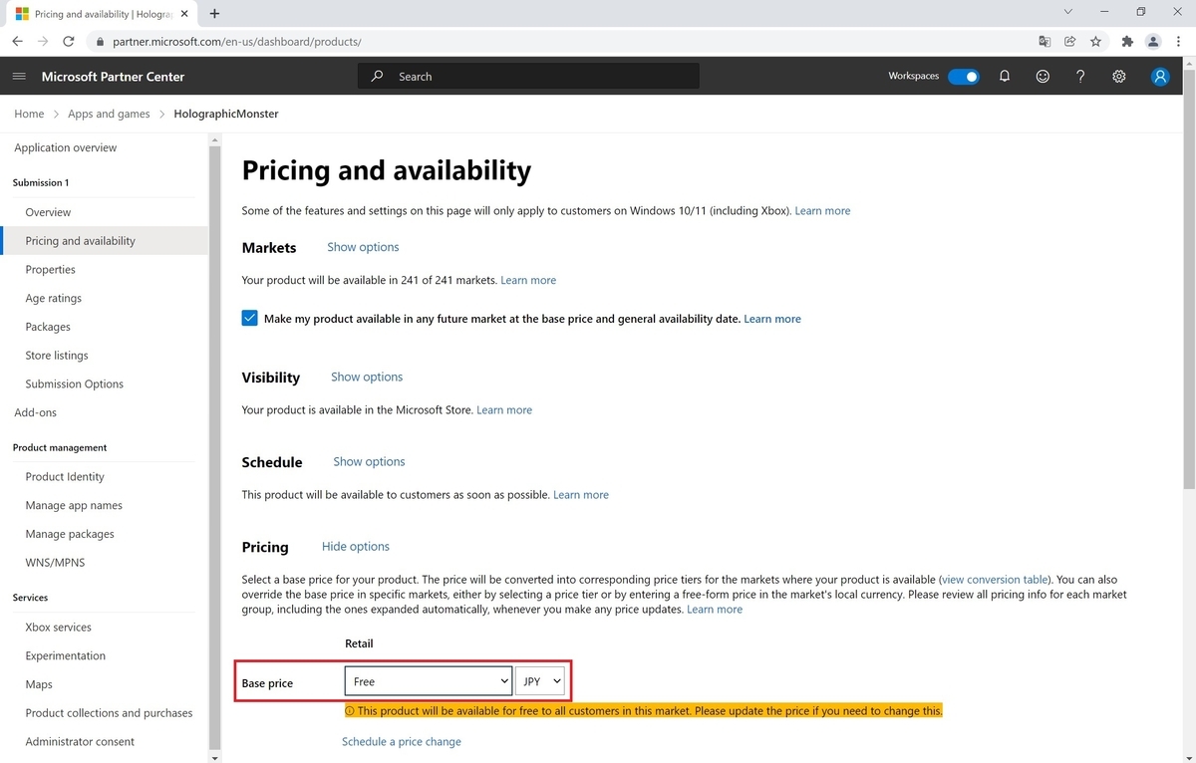Bookmark this page with the star icon
The height and width of the screenshot is (763, 1196).
tap(1095, 42)
